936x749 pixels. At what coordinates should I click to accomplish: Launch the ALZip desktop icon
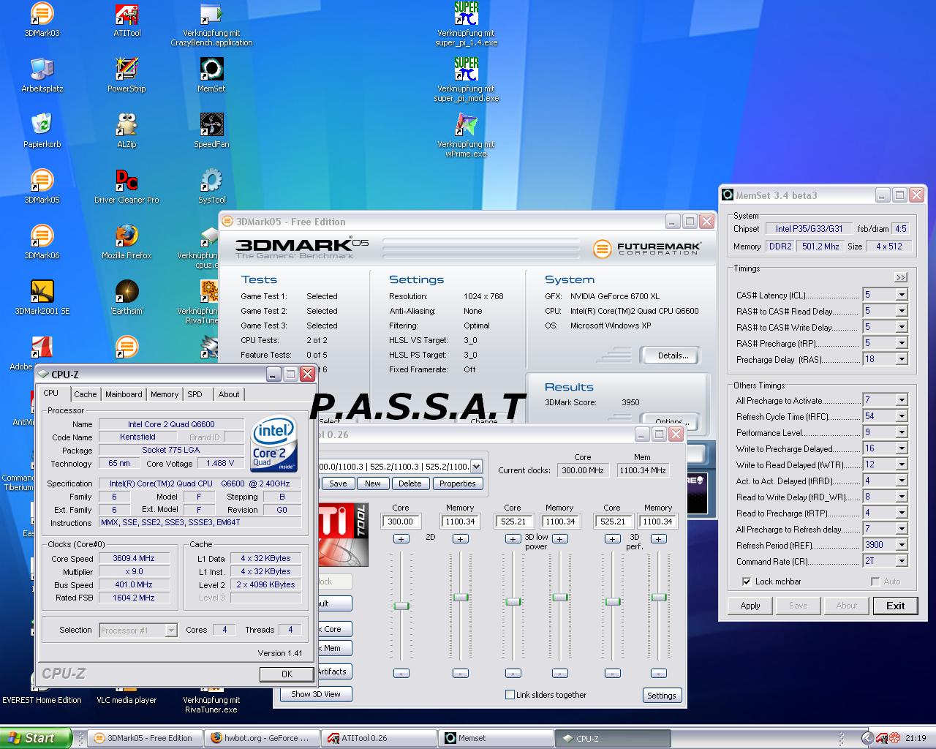tap(127, 130)
